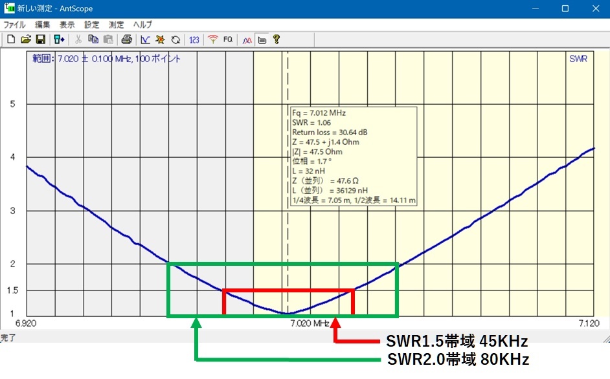Save the current SWR measurement

point(42,39)
